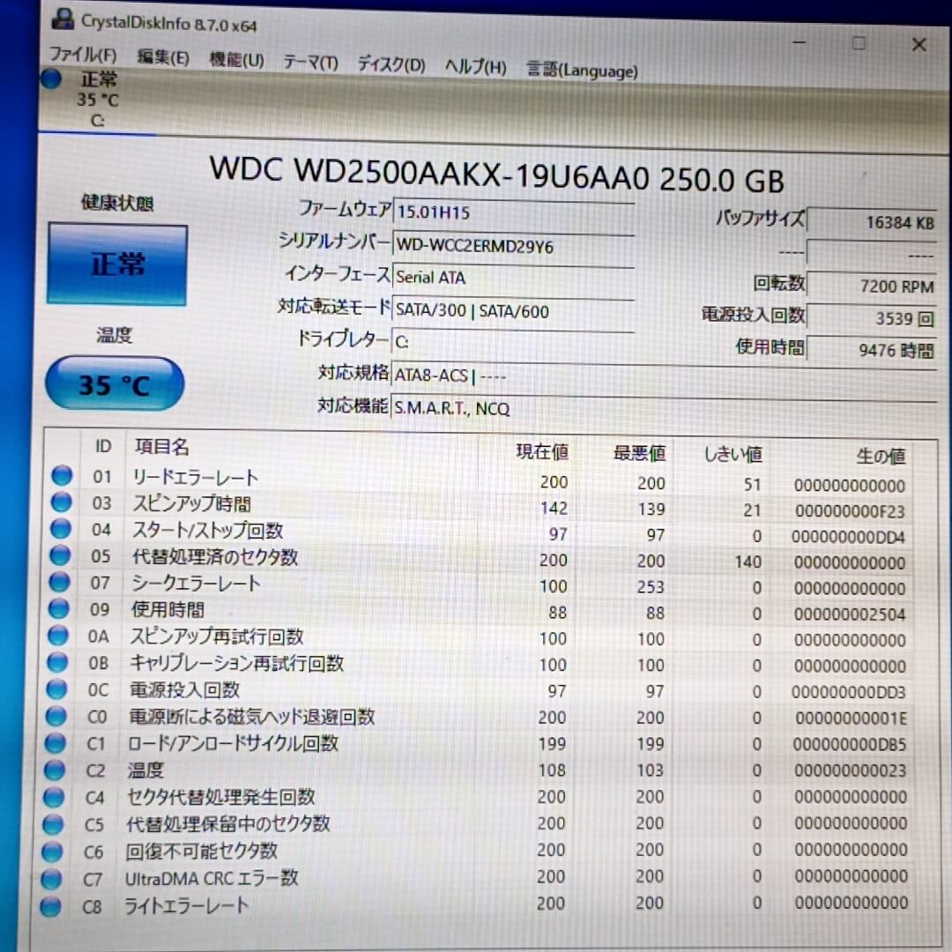952x952 pixels.
Task: Click the 最悪値 column header
Action: point(639,453)
